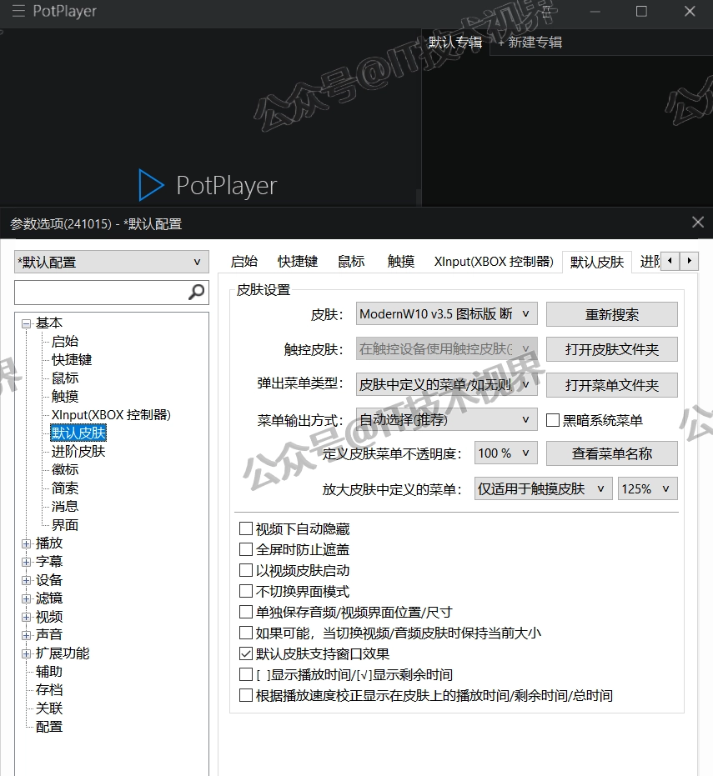Select 辅助 in the settings tree
The height and width of the screenshot is (776, 713).
[49, 672]
